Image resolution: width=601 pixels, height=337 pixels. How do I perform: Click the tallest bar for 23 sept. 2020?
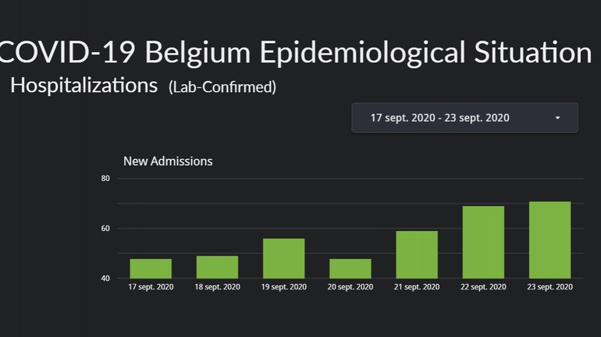(x=549, y=239)
